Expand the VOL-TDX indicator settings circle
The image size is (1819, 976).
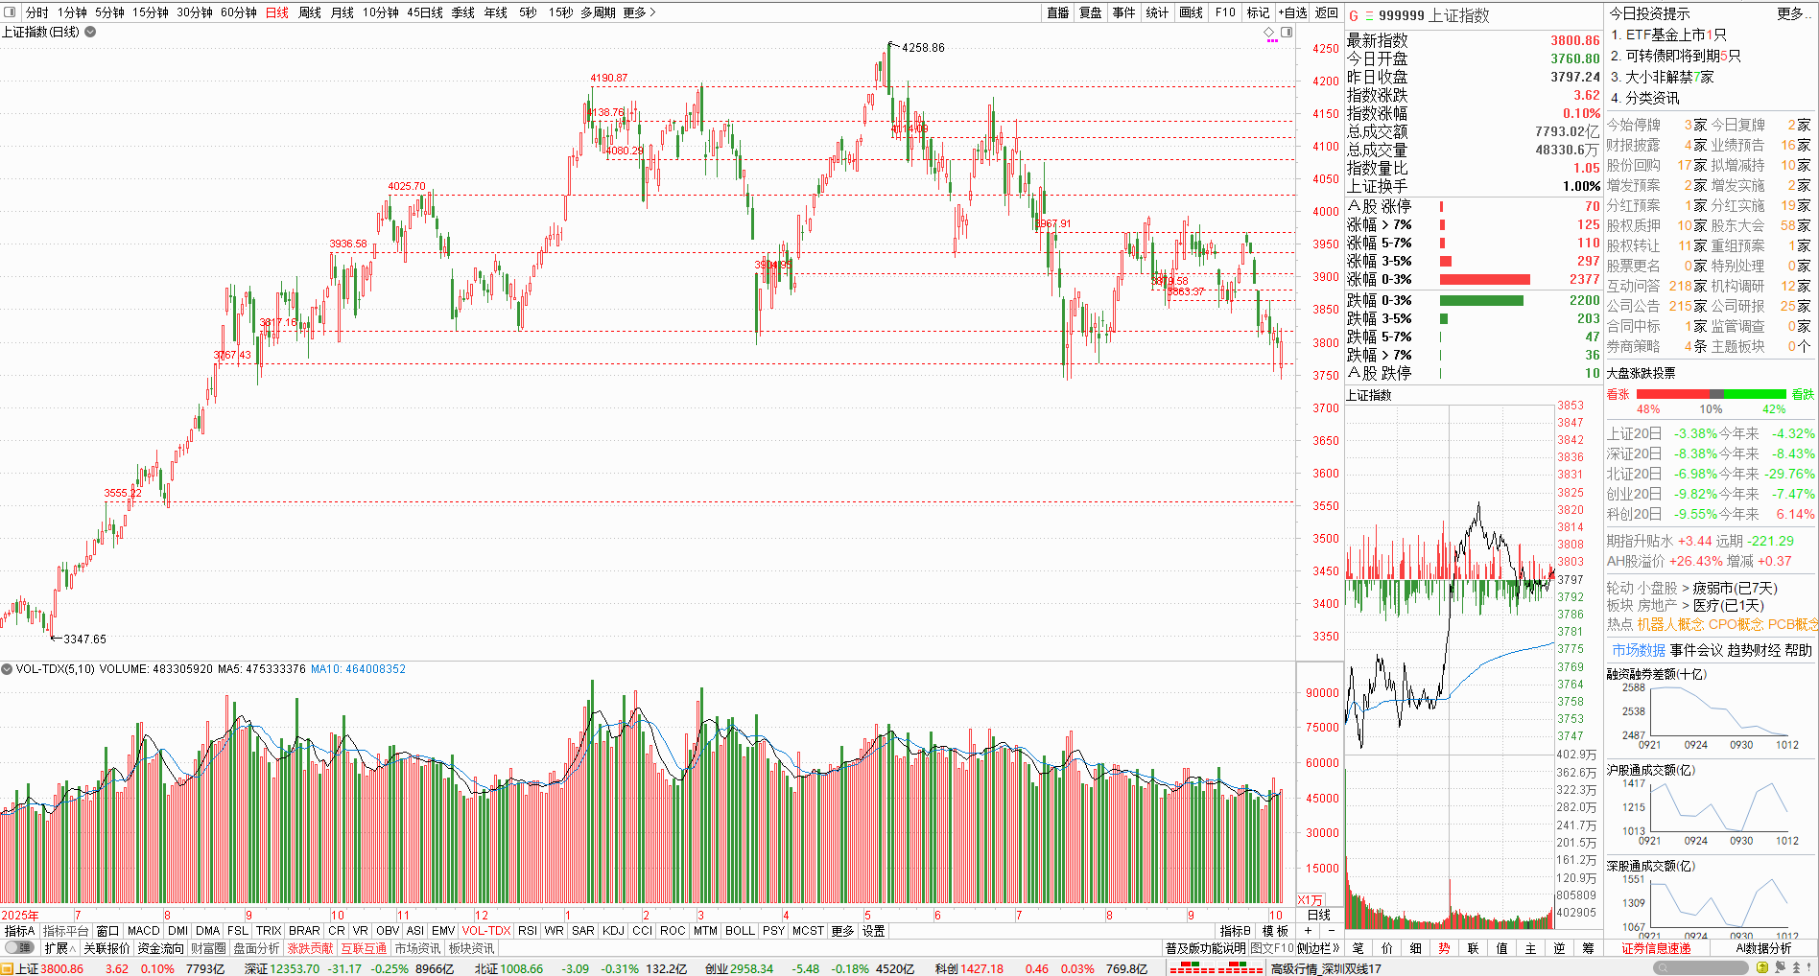(7, 669)
